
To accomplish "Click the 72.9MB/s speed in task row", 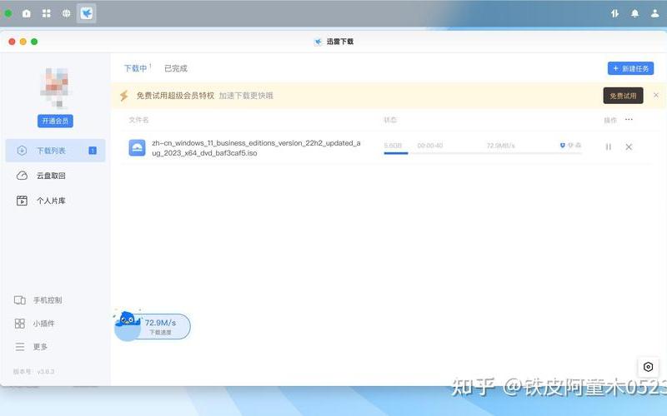I will (501, 146).
